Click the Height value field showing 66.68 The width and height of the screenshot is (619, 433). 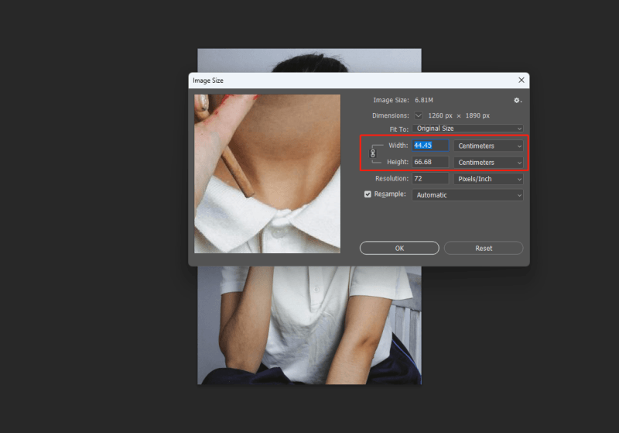tap(430, 163)
